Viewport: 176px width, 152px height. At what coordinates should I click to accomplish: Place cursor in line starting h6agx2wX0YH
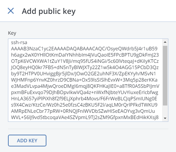point(85,55)
